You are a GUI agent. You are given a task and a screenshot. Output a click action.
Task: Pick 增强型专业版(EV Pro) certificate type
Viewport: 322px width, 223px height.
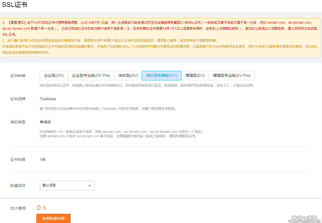point(232,75)
